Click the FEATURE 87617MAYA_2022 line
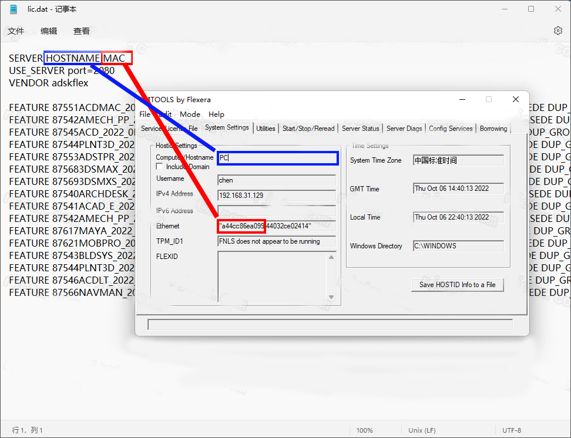Image resolution: width=571 pixels, height=438 pixels. 72,231
